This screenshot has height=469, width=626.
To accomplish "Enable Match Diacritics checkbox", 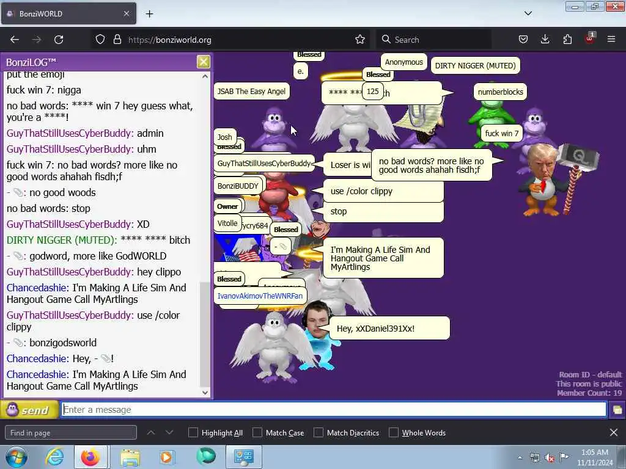I will [x=318, y=433].
